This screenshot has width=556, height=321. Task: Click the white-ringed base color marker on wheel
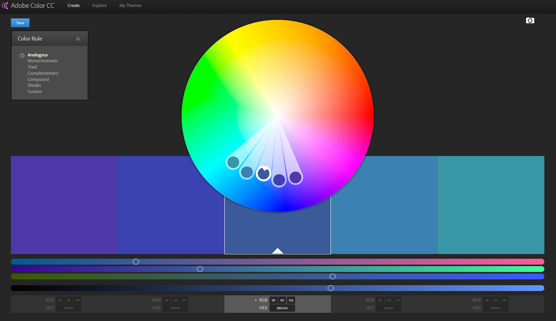[x=263, y=173]
